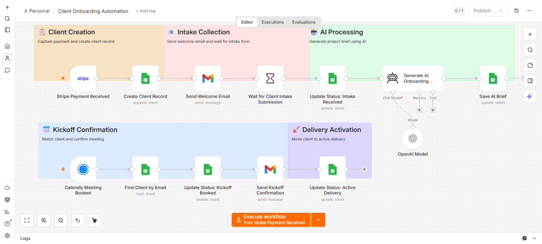Go to Home in left sidebar
Screen dimensions: 542x244
coord(7,46)
